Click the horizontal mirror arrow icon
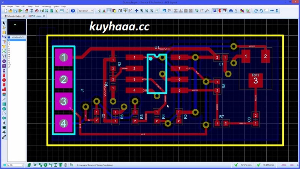The image size is (300, 169). (272, 11)
